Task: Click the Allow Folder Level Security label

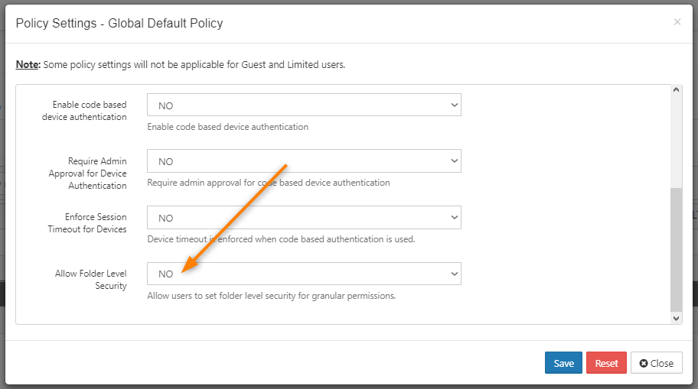Action: coord(91,280)
